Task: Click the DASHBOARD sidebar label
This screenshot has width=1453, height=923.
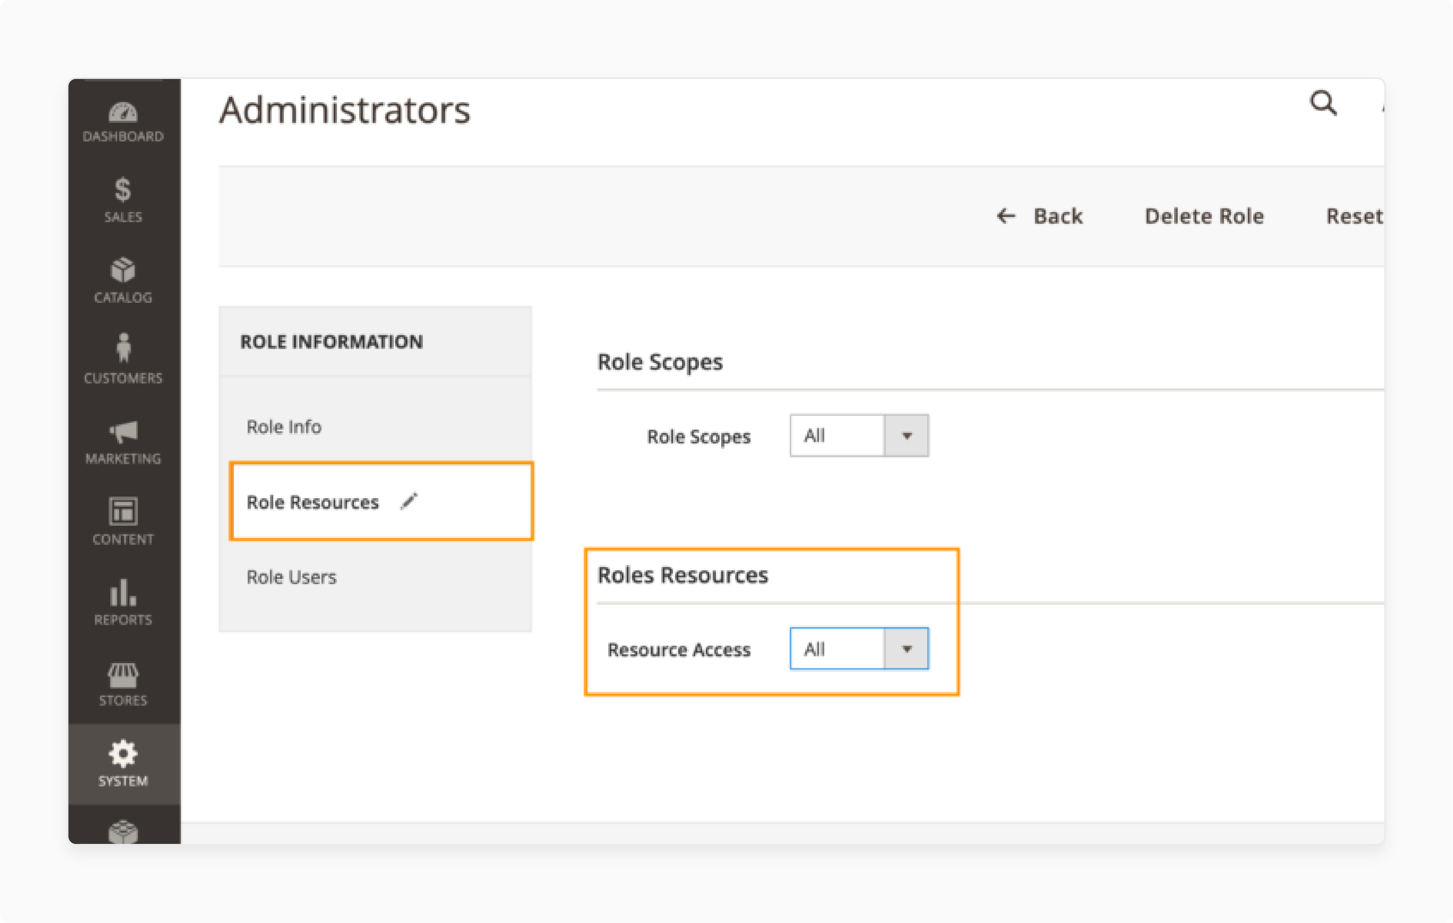Action: pyautogui.click(x=123, y=136)
